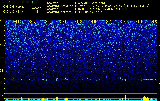Viewport: 160px width, 101px height.
Task: Click the meteor label
Action: (x=36, y=8)
